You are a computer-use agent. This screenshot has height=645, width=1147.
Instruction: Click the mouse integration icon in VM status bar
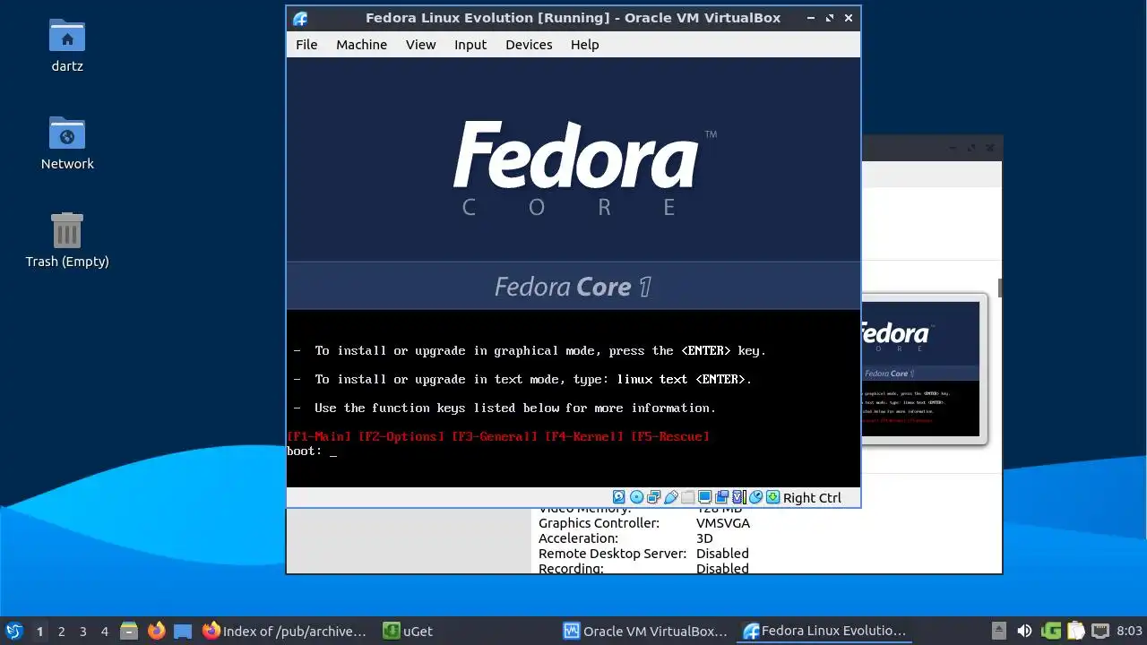pos(755,497)
